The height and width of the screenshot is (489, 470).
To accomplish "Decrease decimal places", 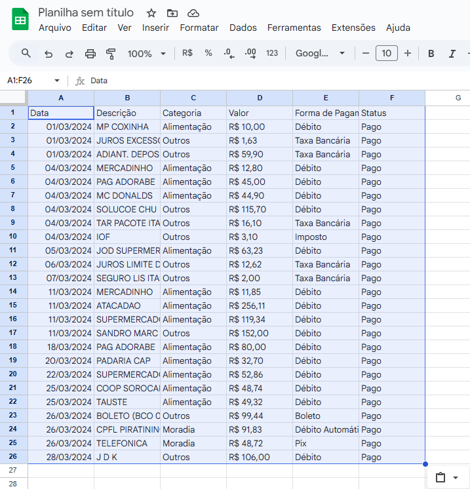I will (x=229, y=54).
